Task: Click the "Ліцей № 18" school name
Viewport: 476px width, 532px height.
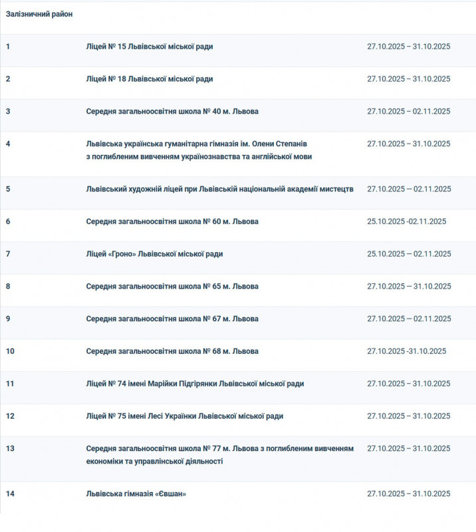Action: click(149, 79)
